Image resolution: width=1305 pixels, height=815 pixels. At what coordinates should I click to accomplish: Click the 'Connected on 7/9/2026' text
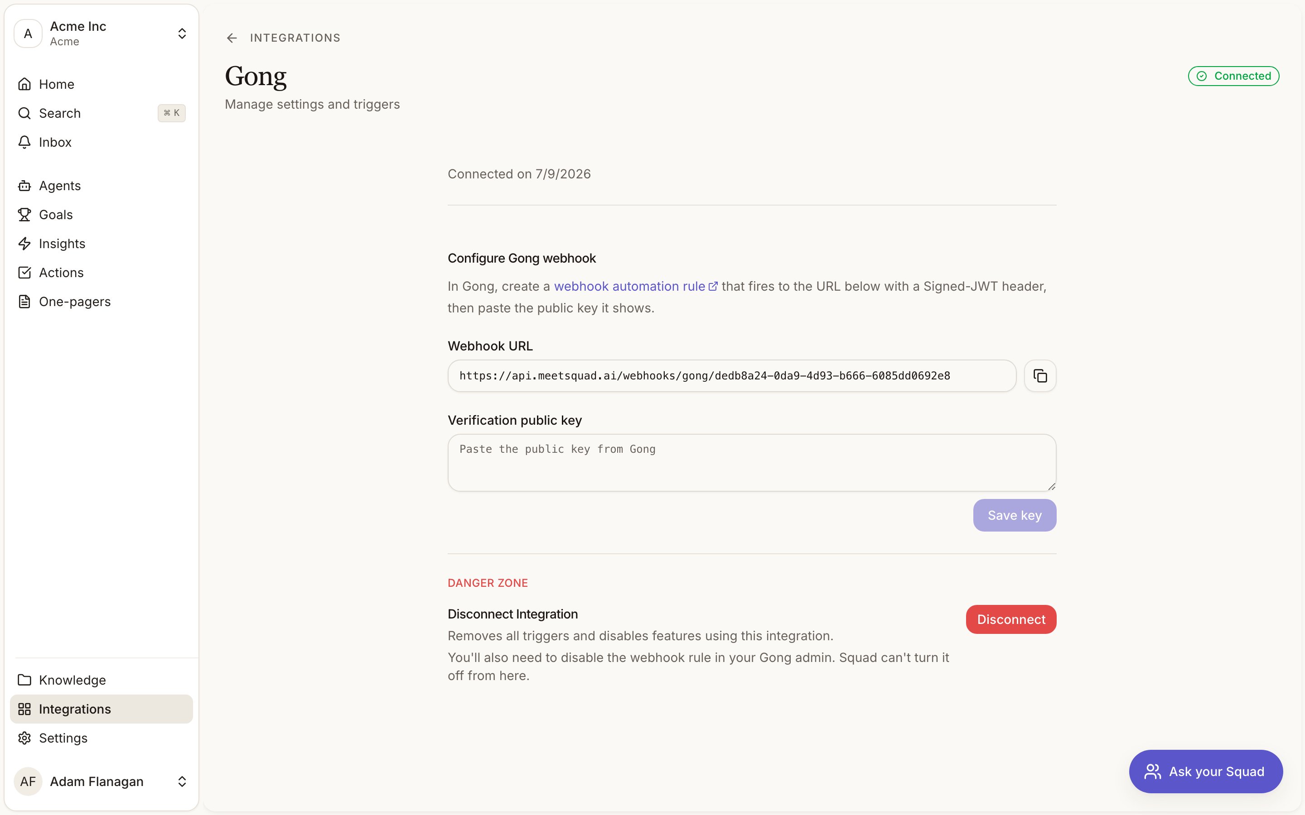519,174
